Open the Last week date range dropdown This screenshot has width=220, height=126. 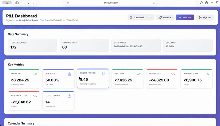(x=141, y=17)
